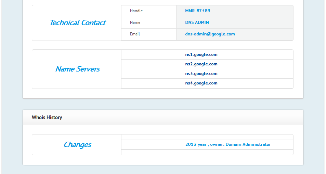This screenshot has width=326, height=174.
Task: Click the Name Servers section heading
Action: (x=77, y=69)
